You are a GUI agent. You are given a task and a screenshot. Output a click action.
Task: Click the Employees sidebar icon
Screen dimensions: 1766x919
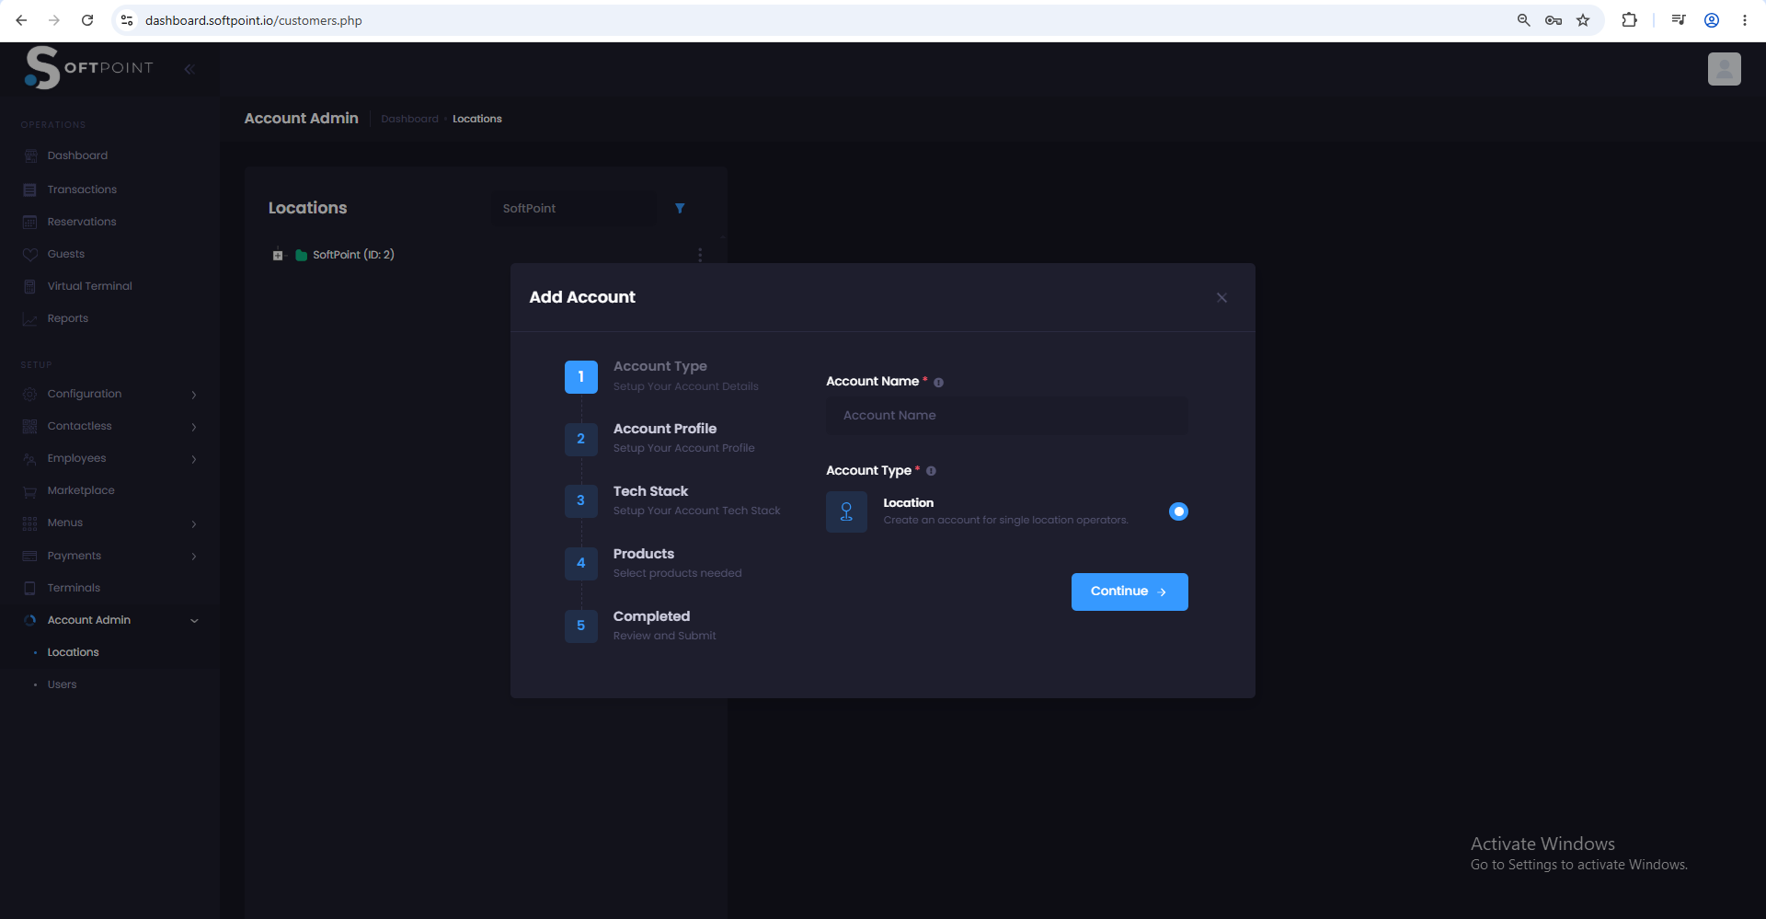[29, 459]
